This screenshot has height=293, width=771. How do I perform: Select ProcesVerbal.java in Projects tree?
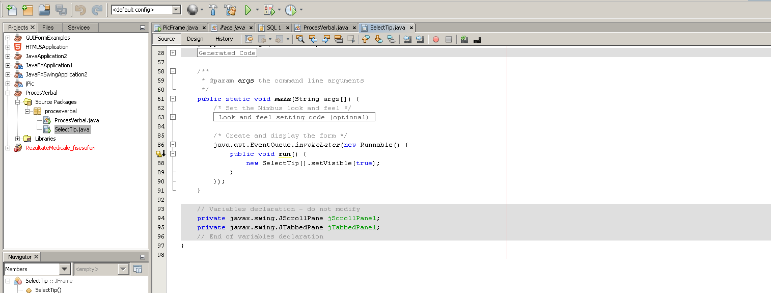[x=76, y=120]
